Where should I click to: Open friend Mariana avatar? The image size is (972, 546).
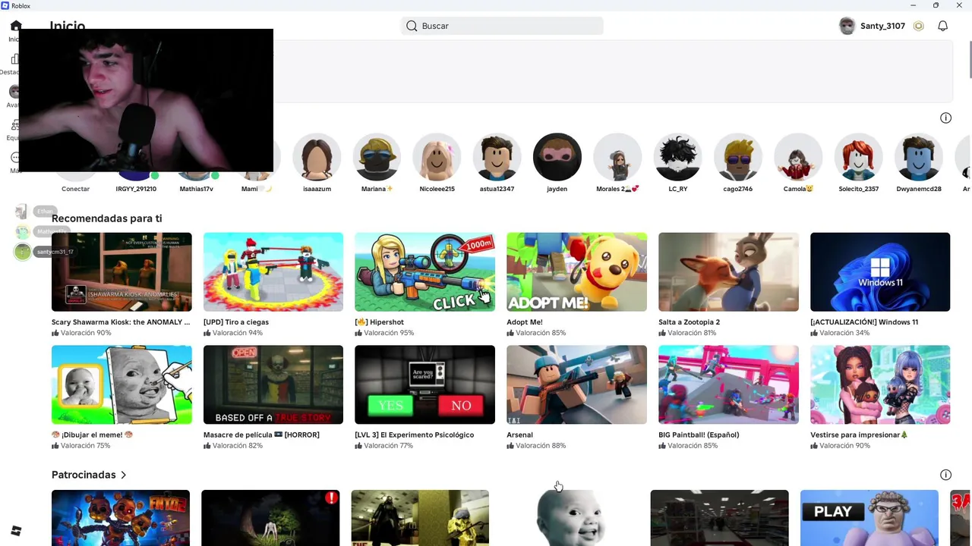pyautogui.click(x=377, y=157)
